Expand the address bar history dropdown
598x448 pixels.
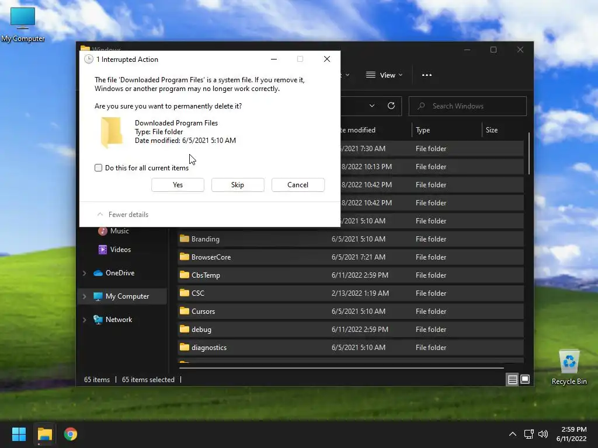pos(372,106)
